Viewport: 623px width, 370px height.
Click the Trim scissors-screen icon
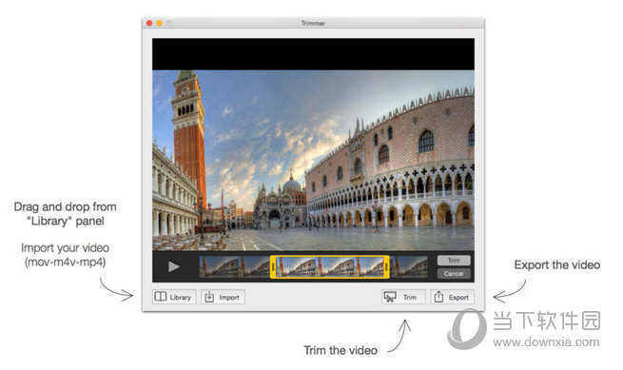click(x=389, y=297)
